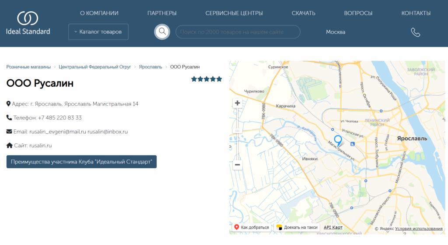The image size is (448, 245).
Task: Click the blue location marker on map
Action: click(338, 141)
